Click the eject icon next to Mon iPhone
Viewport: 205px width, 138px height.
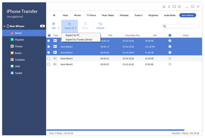pyautogui.click(x=42, y=26)
